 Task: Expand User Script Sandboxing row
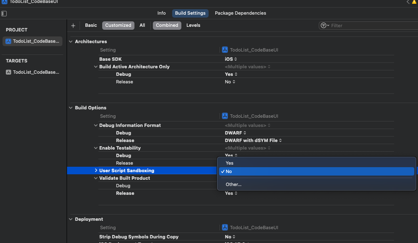click(96, 171)
